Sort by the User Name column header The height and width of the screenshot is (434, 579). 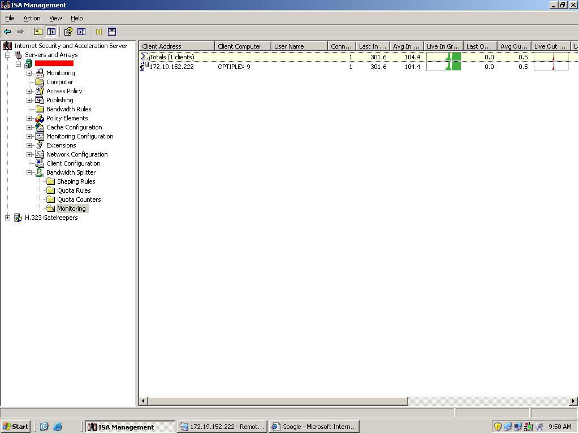point(300,46)
